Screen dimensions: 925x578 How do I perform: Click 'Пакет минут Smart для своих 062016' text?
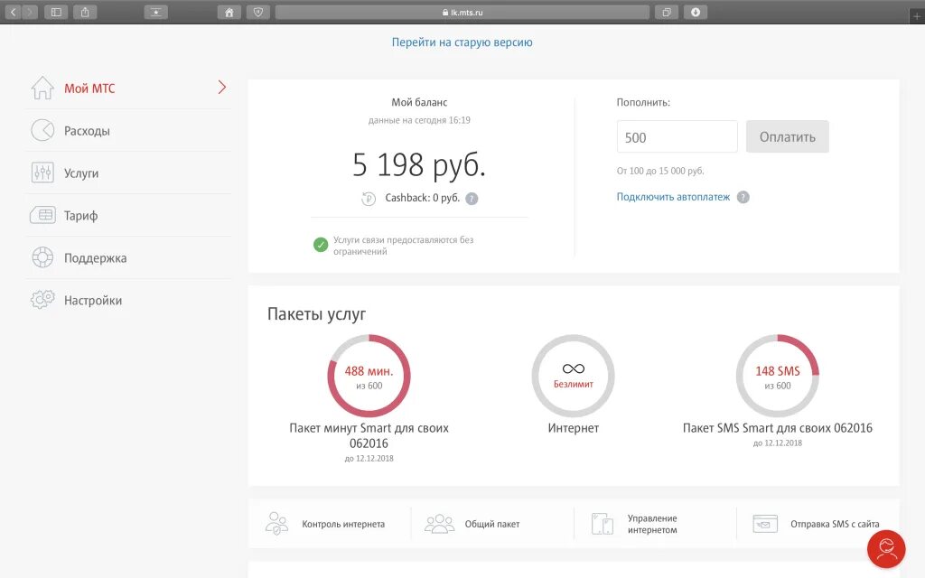pyautogui.click(x=369, y=435)
